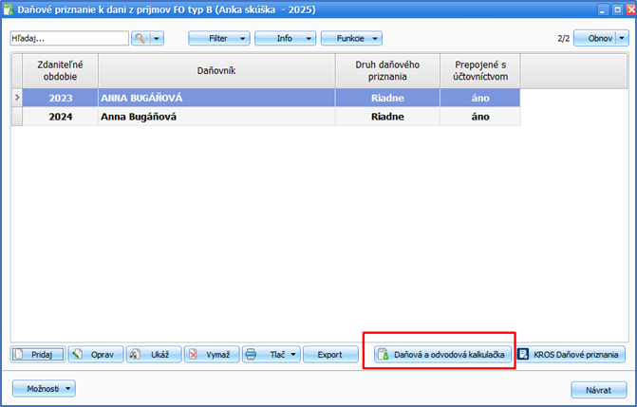Open the Možnosti options dropdown
Image resolution: width=637 pixels, height=407 pixels.
(x=44, y=389)
